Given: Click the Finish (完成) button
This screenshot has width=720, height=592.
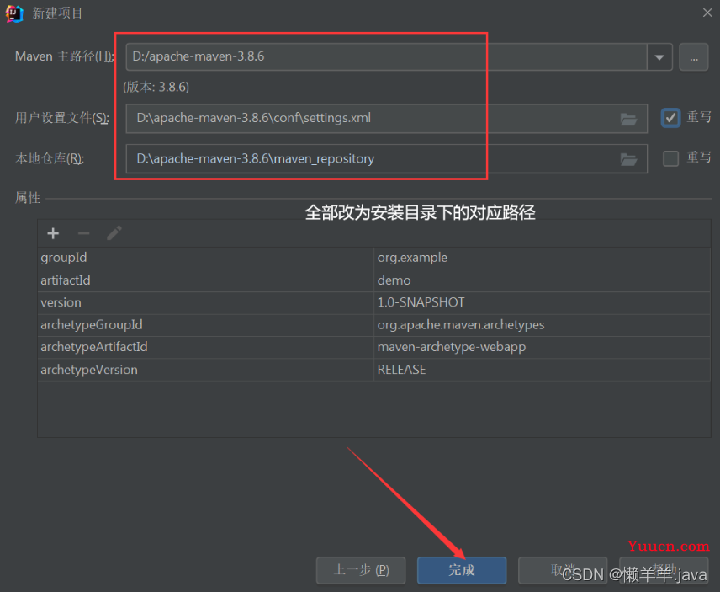Looking at the screenshot, I should 462,570.
